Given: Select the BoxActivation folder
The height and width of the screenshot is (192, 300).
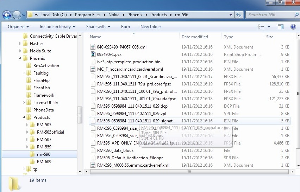Looking at the screenshot, I should (x=43, y=66).
